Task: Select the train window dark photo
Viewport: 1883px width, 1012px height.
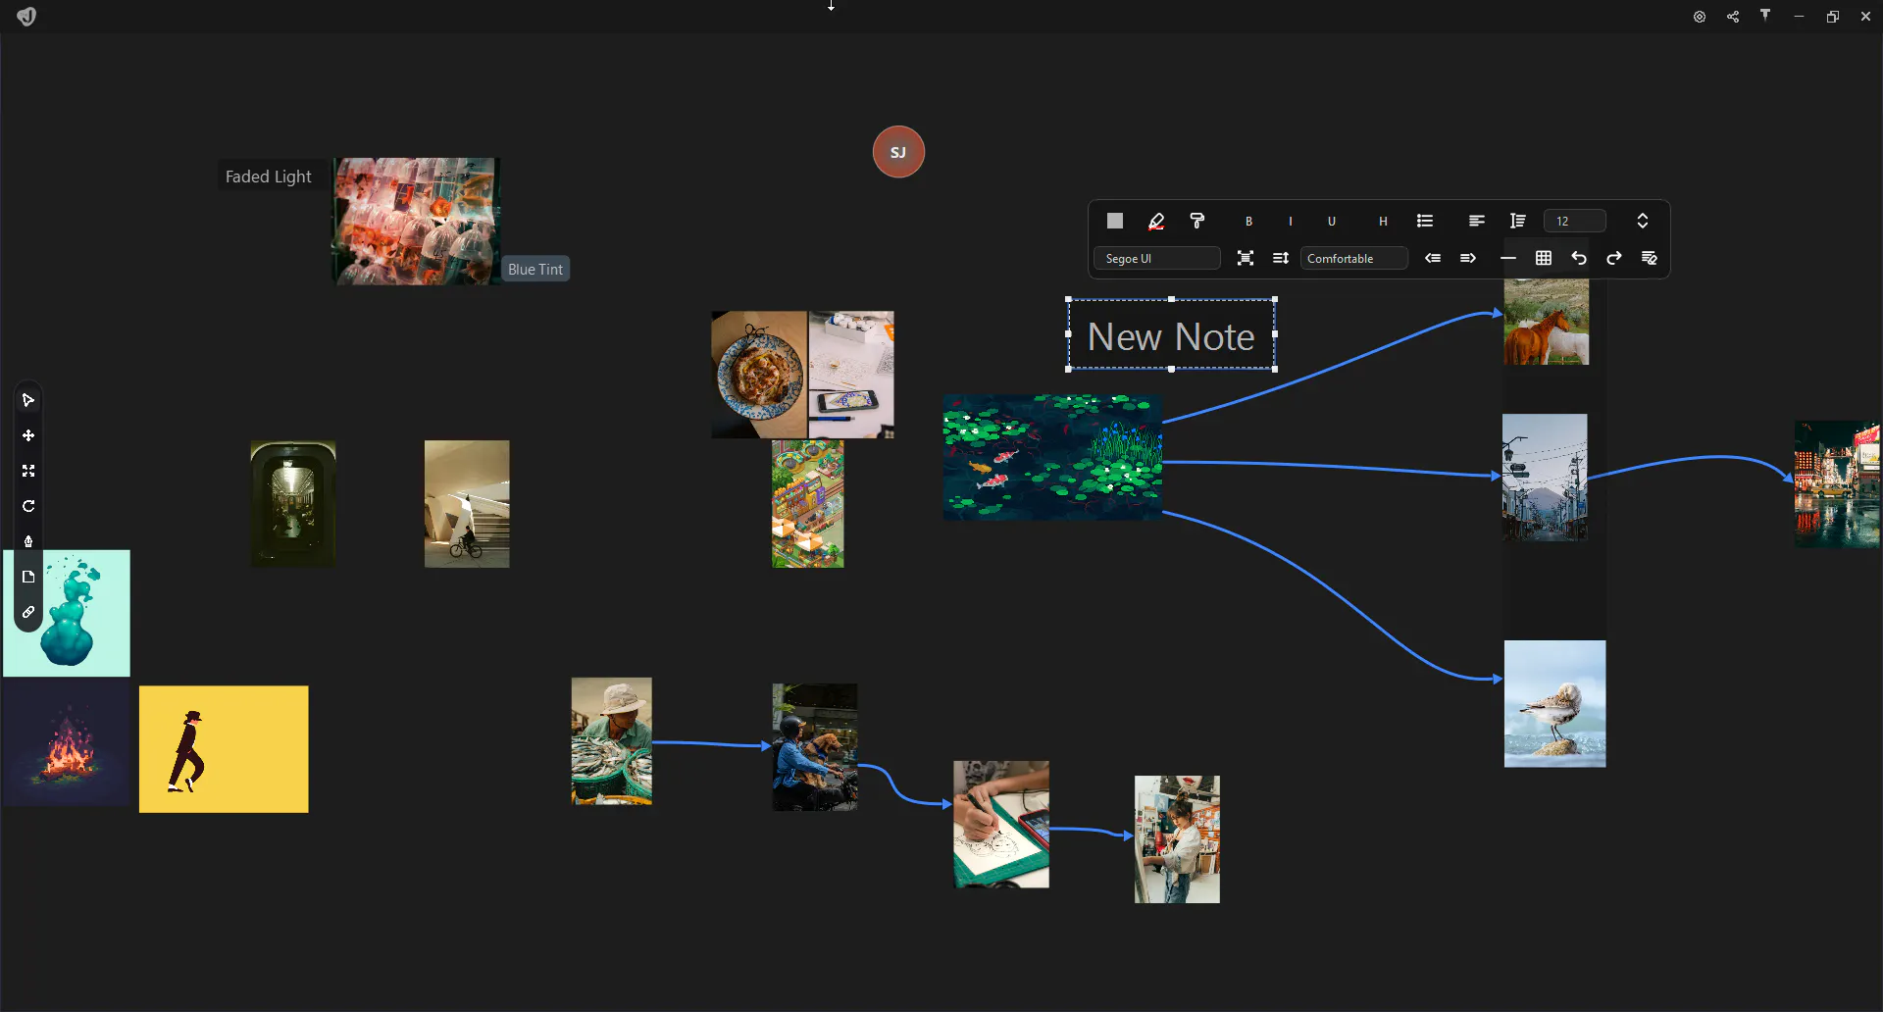Action: coord(293,504)
